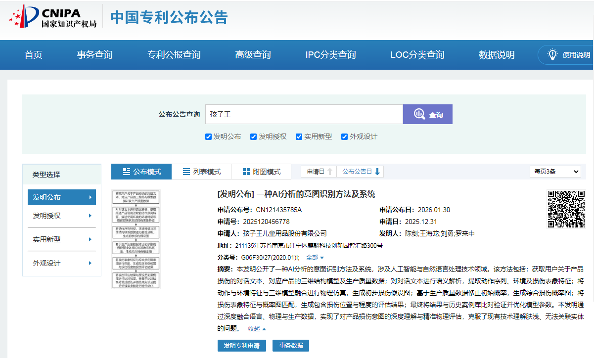Click the 公布公告查询 search input field
Viewport: 594px width, 358px height.
coord(304,114)
